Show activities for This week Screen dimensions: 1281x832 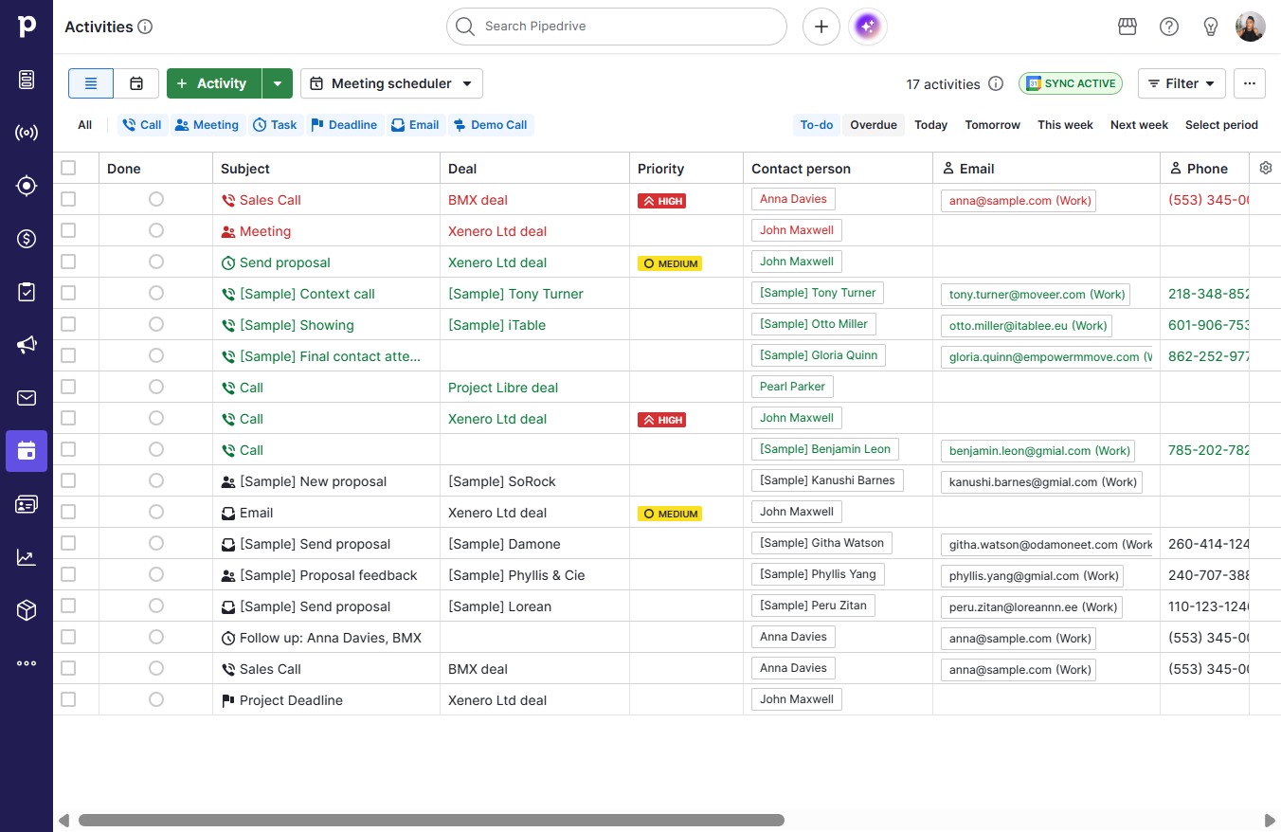pyautogui.click(x=1065, y=125)
